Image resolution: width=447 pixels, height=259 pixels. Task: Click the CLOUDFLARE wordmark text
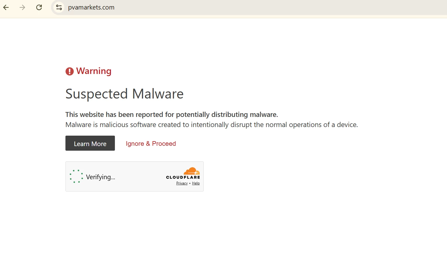tap(183, 177)
